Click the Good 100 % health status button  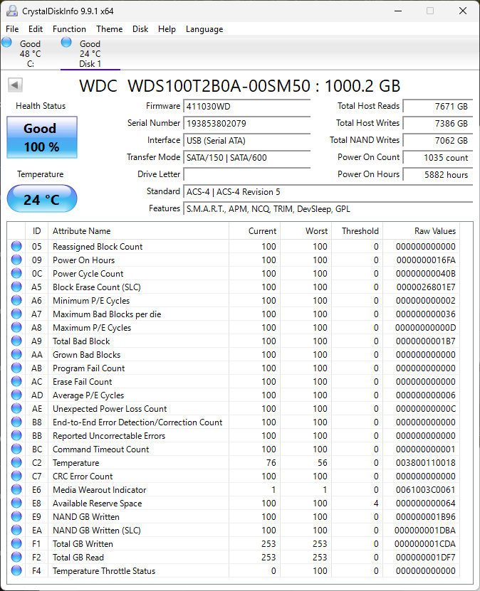(x=42, y=137)
